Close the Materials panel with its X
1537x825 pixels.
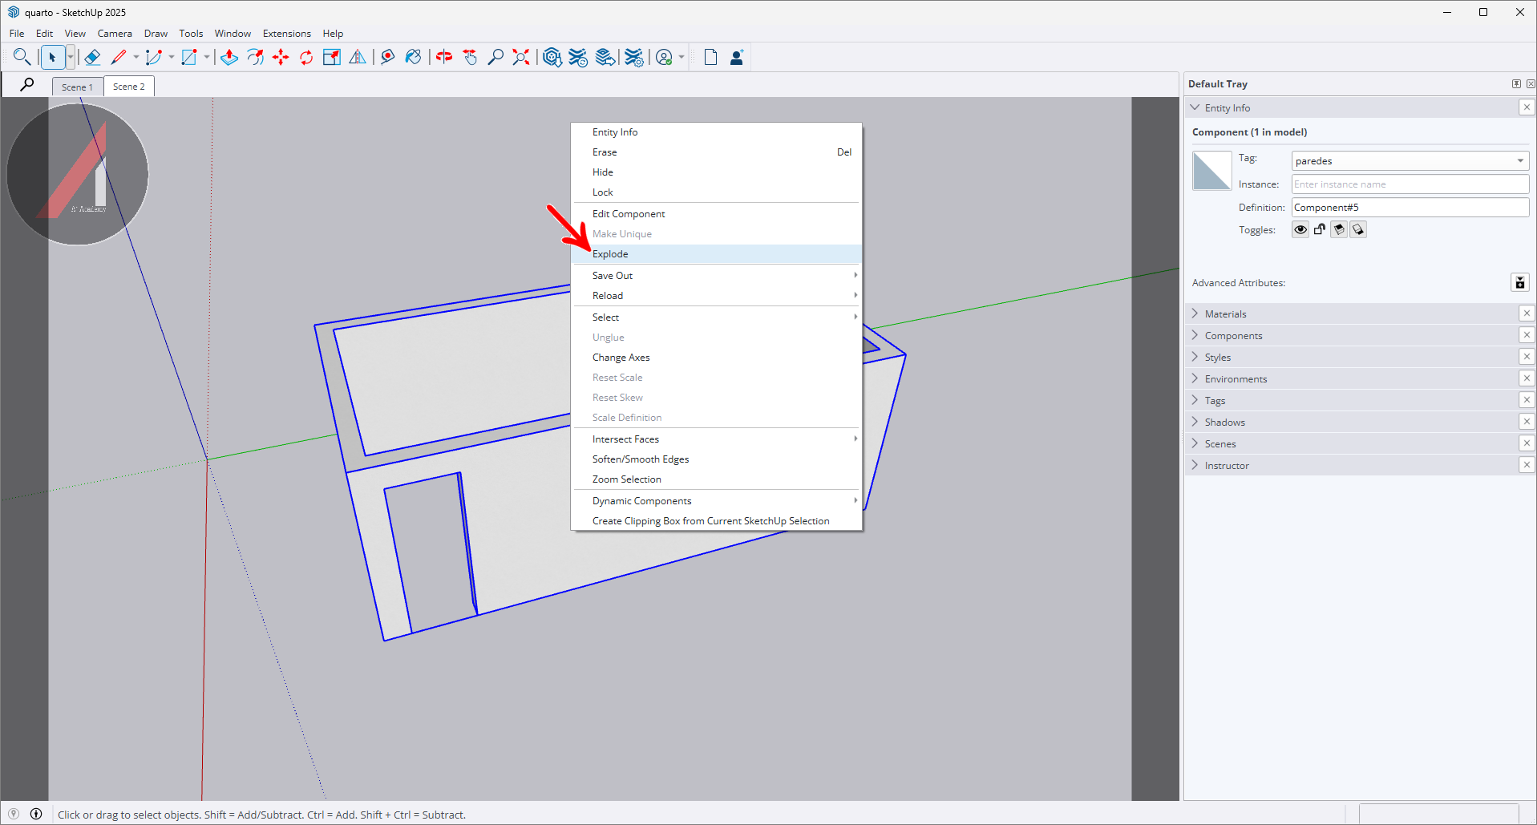pos(1527,313)
